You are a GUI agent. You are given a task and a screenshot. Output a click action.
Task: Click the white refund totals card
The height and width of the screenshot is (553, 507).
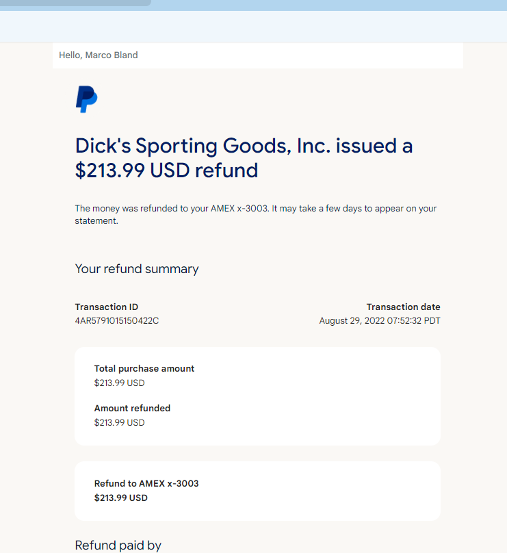click(257, 396)
